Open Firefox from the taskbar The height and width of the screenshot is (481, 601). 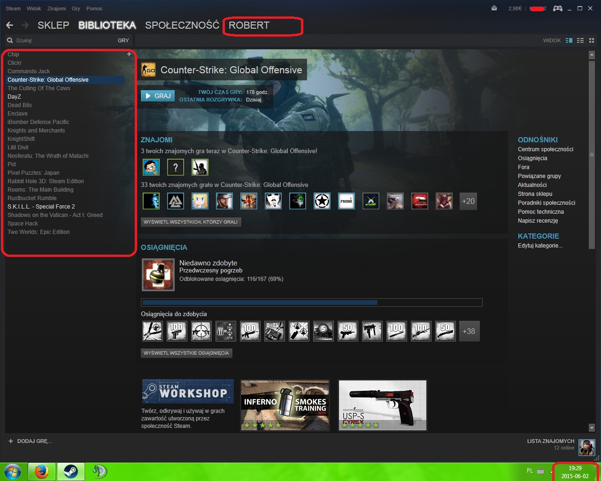pos(42,472)
